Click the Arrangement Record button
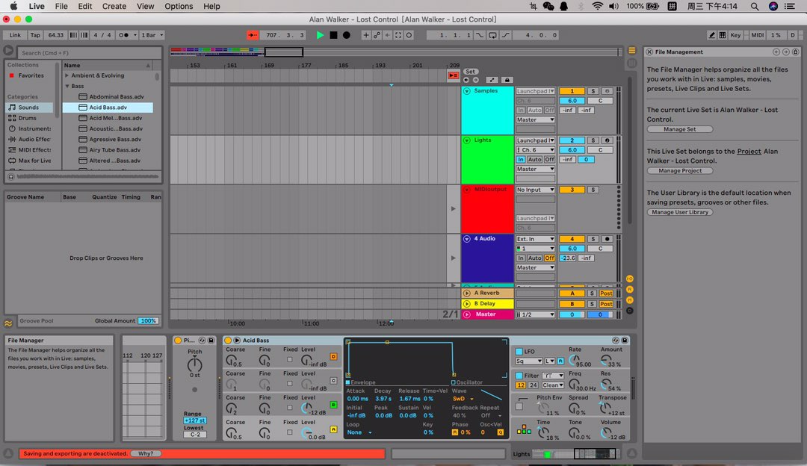The image size is (807, 466). pos(346,35)
